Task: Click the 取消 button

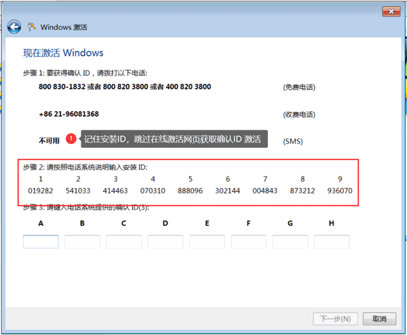Action: click(379, 319)
